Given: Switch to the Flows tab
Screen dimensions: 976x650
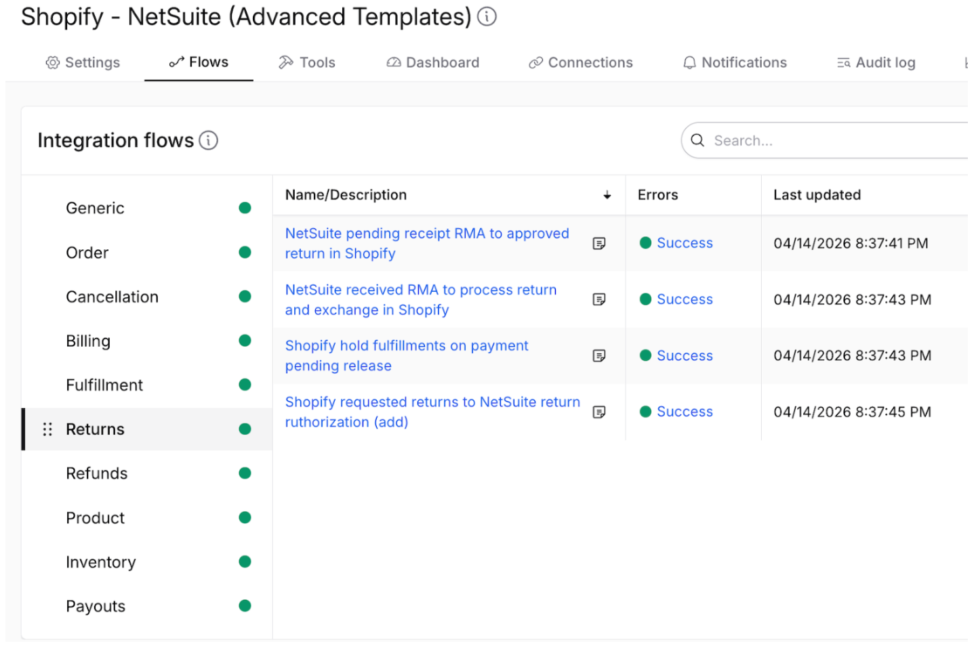Looking at the screenshot, I should pyautogui.click(x=199, y=62).
